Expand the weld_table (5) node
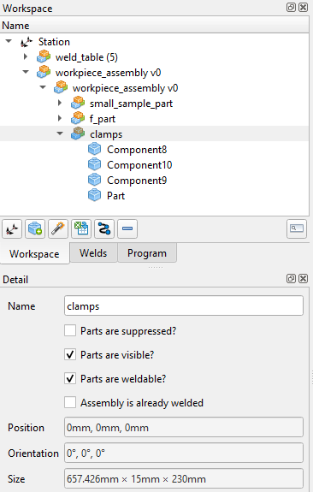This screenshot has height=492, width=313. point(26,56)
